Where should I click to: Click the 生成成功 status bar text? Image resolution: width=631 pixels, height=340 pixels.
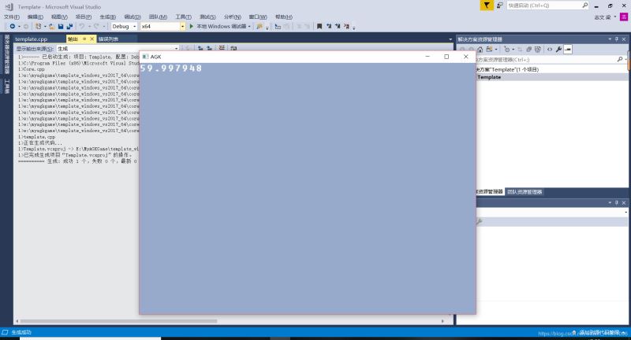21,332
